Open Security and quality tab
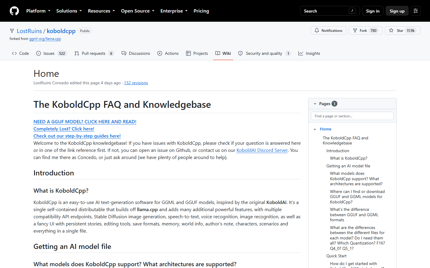This screenshot has width=430, height=268. 264,53
